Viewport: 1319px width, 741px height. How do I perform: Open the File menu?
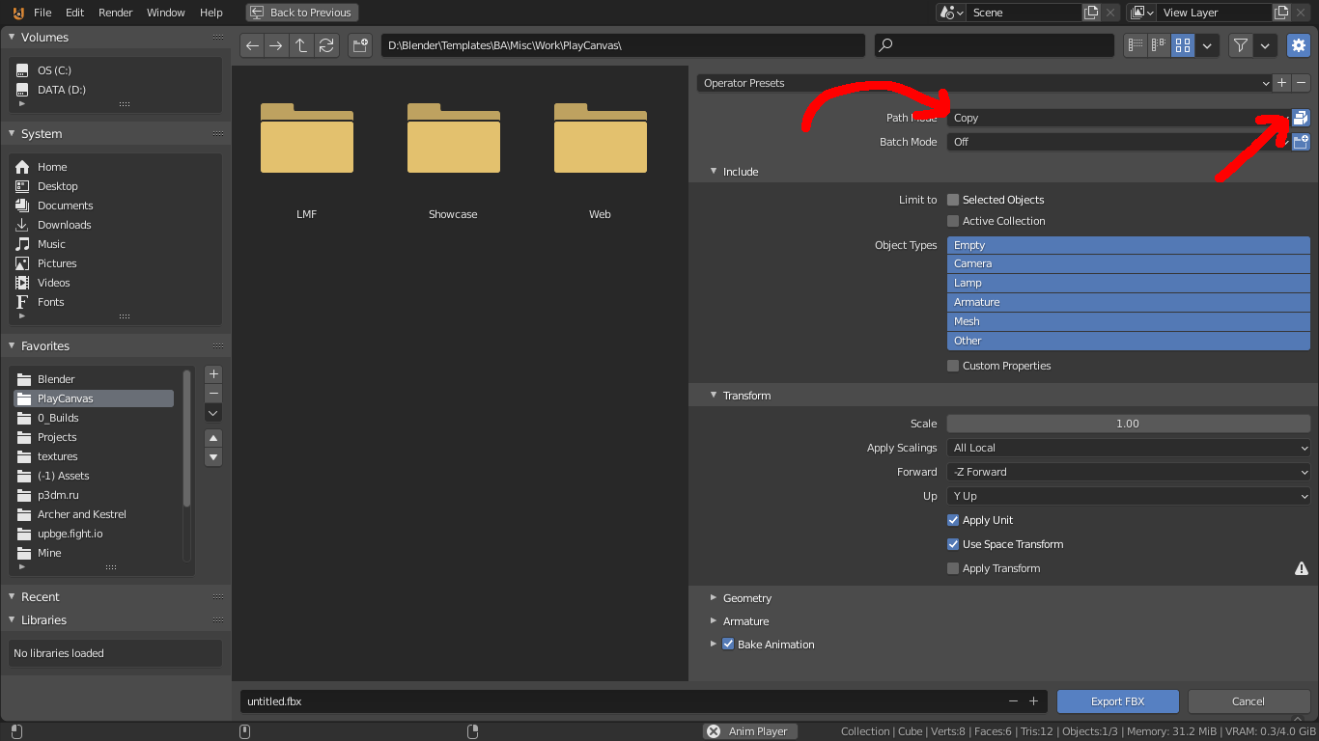pyautogui.click(x=44, y=13)
